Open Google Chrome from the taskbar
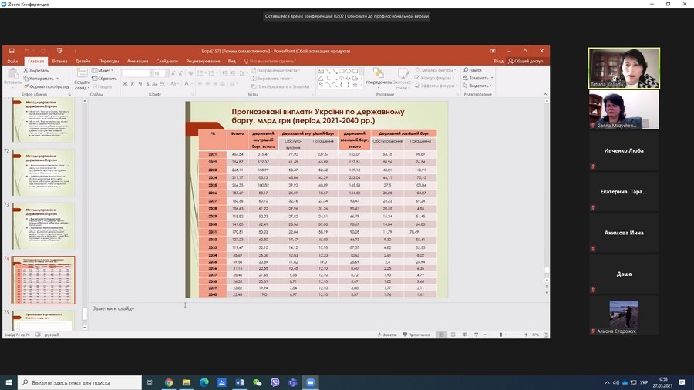The width and height of the screenshot is (694, 390). pyautogui.click(x=169, y=382)
